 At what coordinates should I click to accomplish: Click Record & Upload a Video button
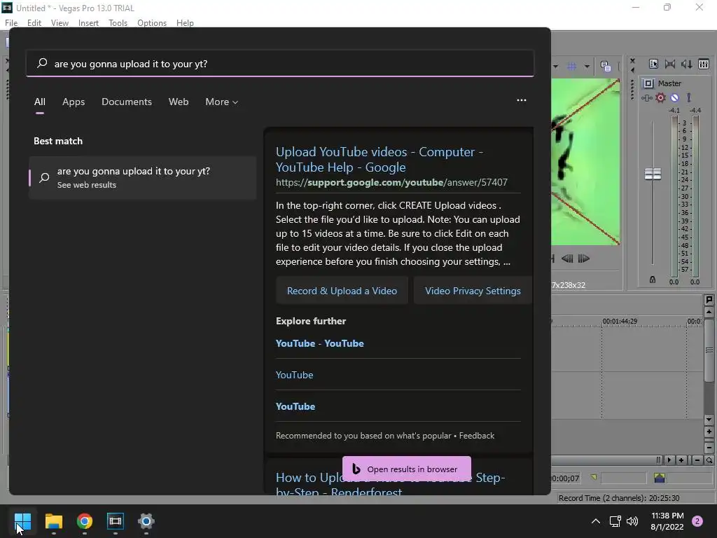click(x=342, y=291)
